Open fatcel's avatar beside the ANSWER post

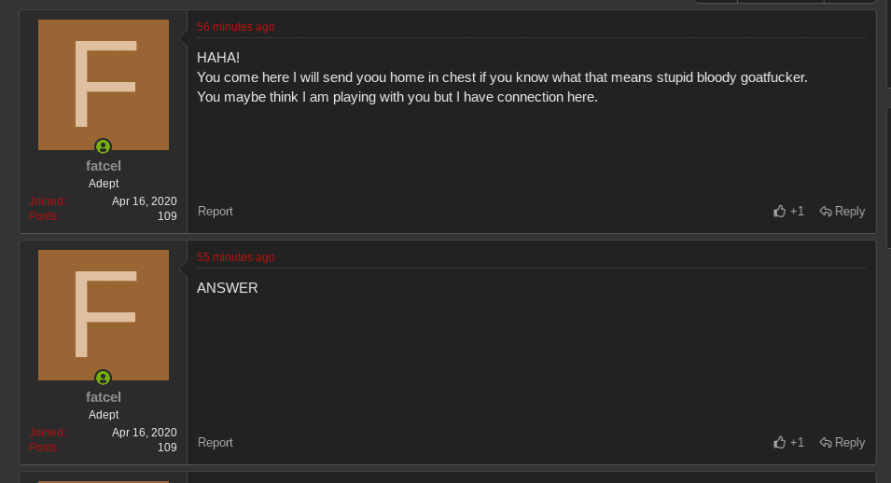pyautogui.click(x=104, y=315)
